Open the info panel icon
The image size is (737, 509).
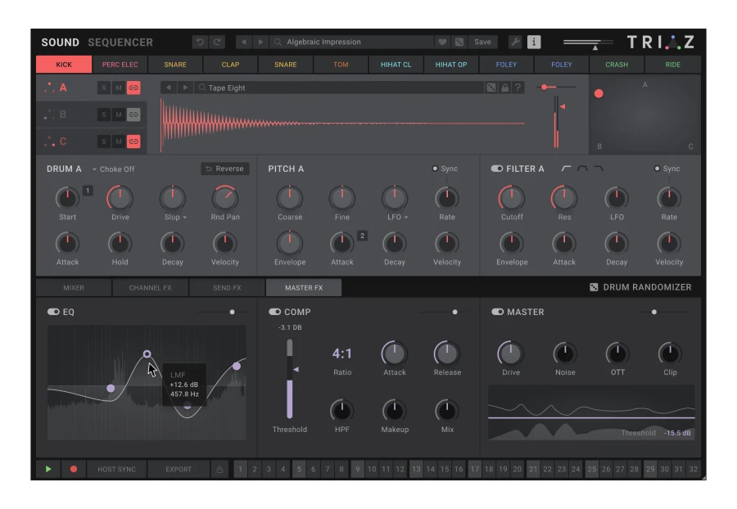(533, 43)
